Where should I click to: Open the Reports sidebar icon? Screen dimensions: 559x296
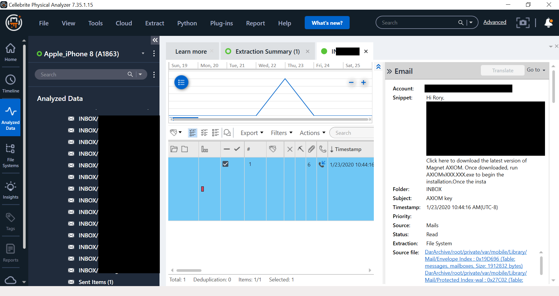[x=10, y=253]
